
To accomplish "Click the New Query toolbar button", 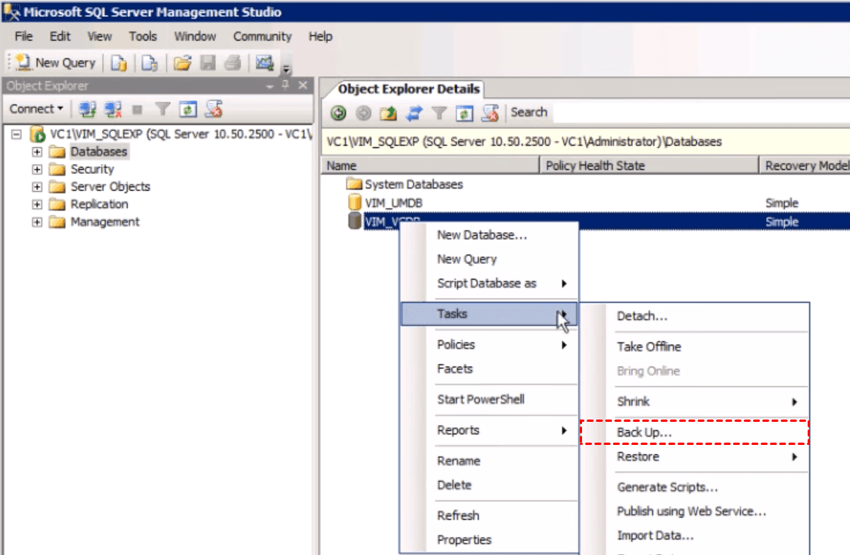I will (55, 63).
